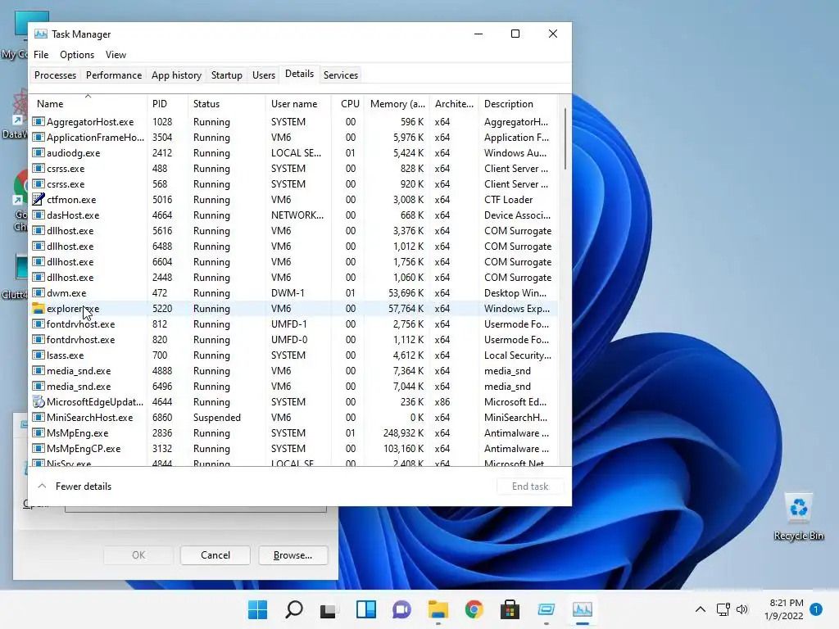Click Cancel in the Run dialog
Image resolution: width=839 pixels, height=629 pixels.
point(215,554)
